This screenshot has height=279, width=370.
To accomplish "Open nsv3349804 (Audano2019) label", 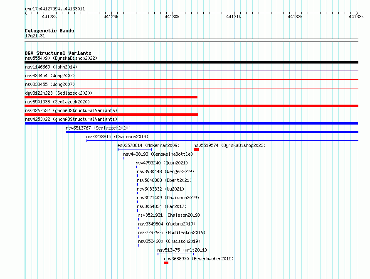I will (167, 224).
